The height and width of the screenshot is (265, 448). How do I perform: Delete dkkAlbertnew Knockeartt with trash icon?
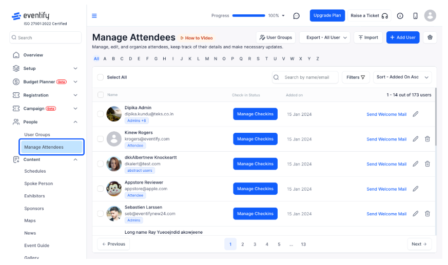[427, 164]
